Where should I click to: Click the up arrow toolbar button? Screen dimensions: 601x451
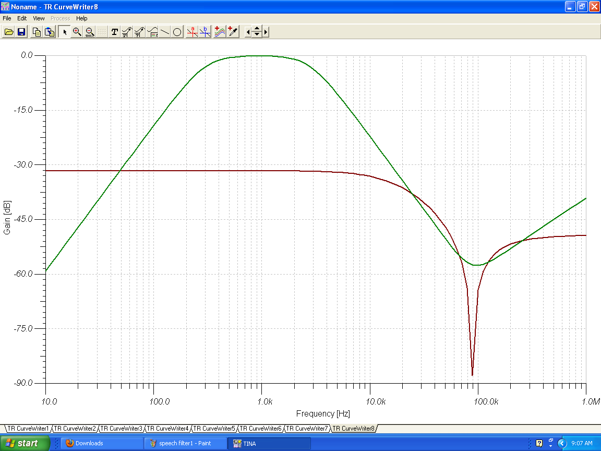pos(257,29)
